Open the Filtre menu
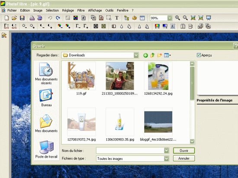This screenshot has height=178, width=238. coord(81,10)
